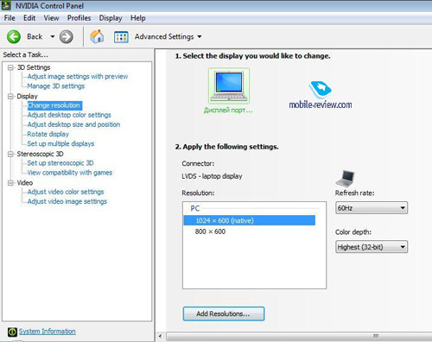
Task: Click the Stereoscopic 3D category label
Action: point(40,154)
